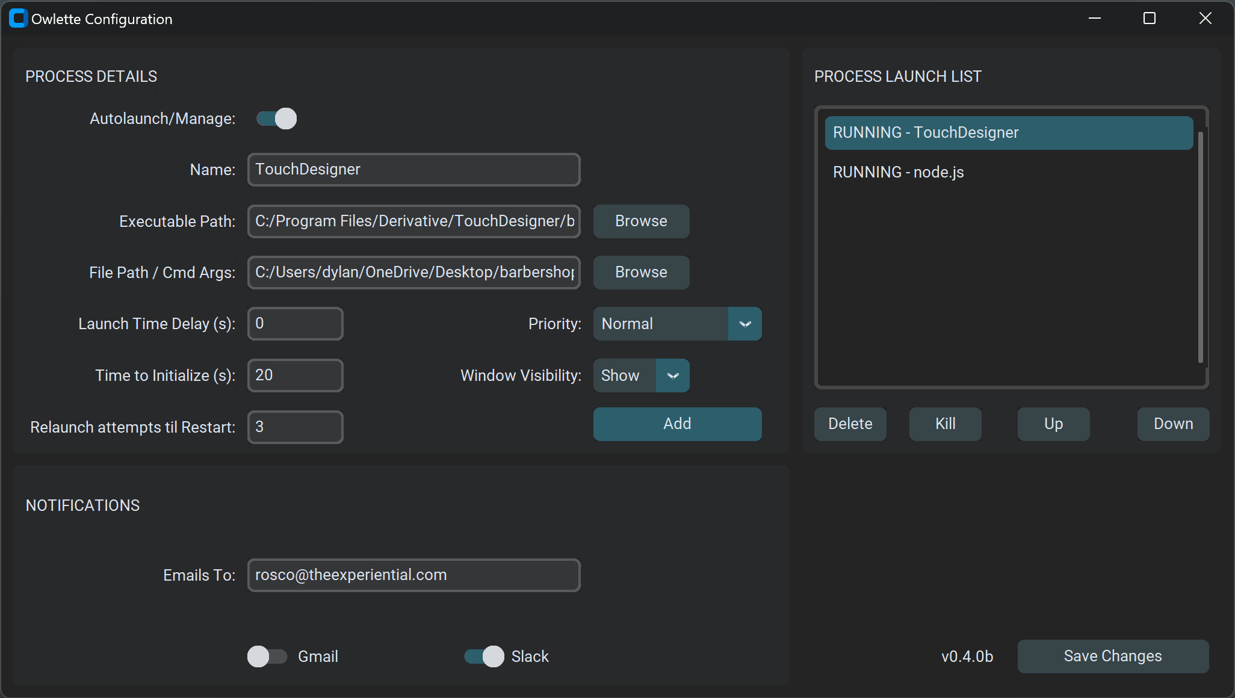Click the Add process button

tap(677, 423)
